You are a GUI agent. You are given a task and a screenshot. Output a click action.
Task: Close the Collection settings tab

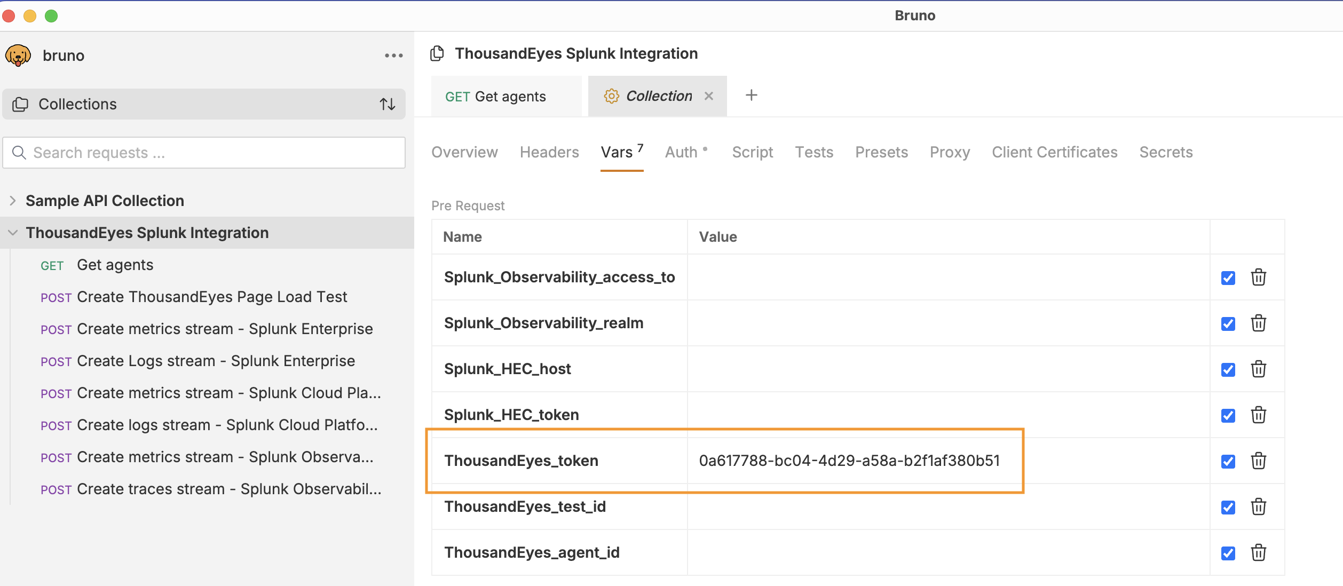click(x=708, y=96)
